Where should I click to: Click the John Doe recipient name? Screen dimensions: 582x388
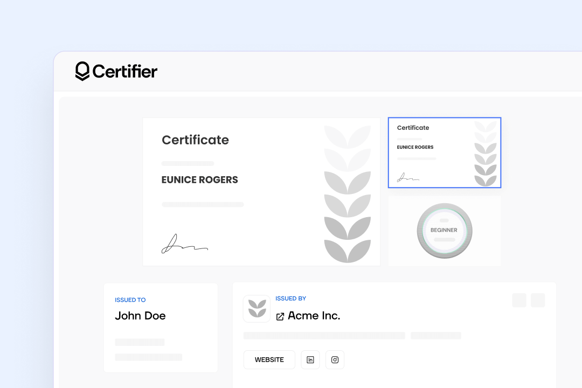coord(140,316)
